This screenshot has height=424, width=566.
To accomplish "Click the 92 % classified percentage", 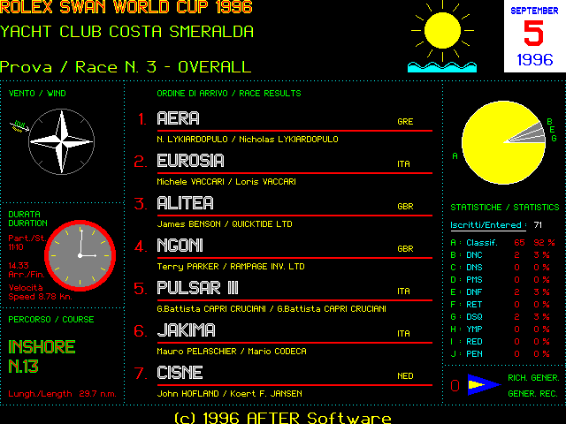I will 545,243.
